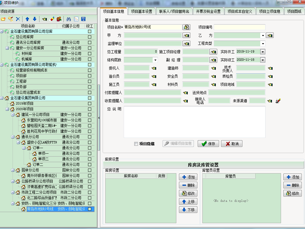This screenshot has height=229, width=305.
Task: Click the blue down arrow icon in toolbar
Action: 35,19
